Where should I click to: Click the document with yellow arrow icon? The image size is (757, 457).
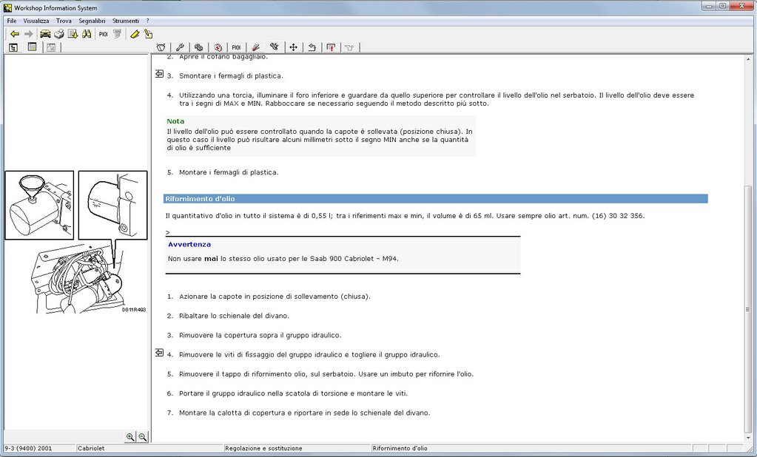73,34
